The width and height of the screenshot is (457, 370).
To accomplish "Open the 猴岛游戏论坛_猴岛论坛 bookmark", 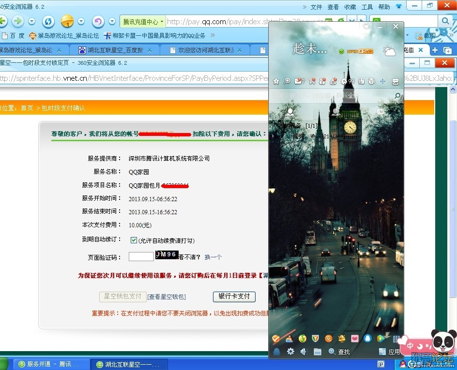I will pos(64,35).
